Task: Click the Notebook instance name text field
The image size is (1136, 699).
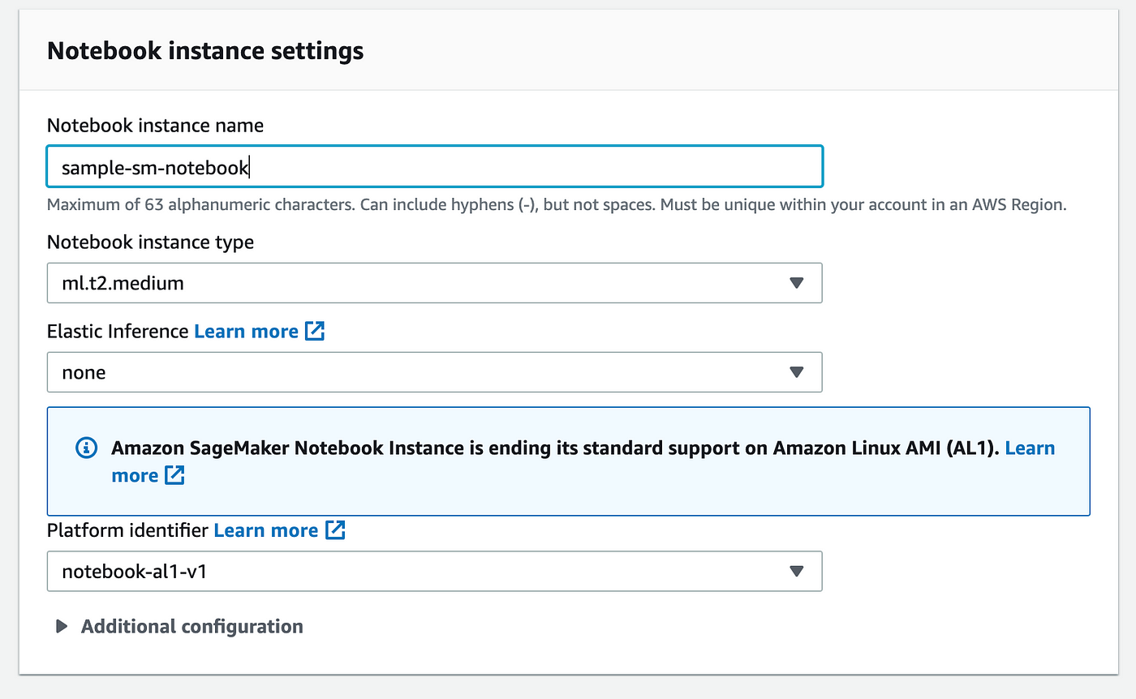Action: click(x=434, y=167)
